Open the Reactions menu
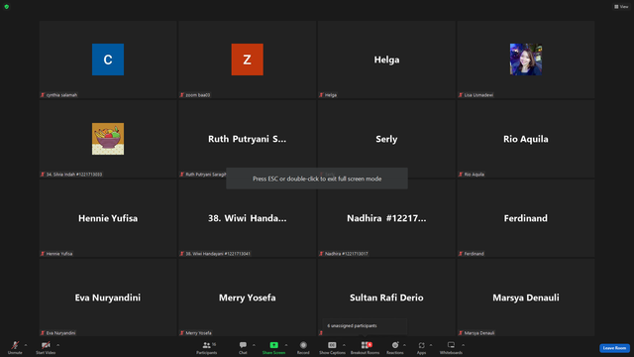 click(395, 347)
